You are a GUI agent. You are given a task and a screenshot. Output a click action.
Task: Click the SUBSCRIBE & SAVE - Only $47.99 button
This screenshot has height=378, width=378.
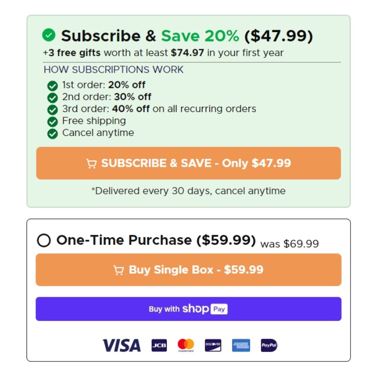pyautogui.click(x=189, y=163)
